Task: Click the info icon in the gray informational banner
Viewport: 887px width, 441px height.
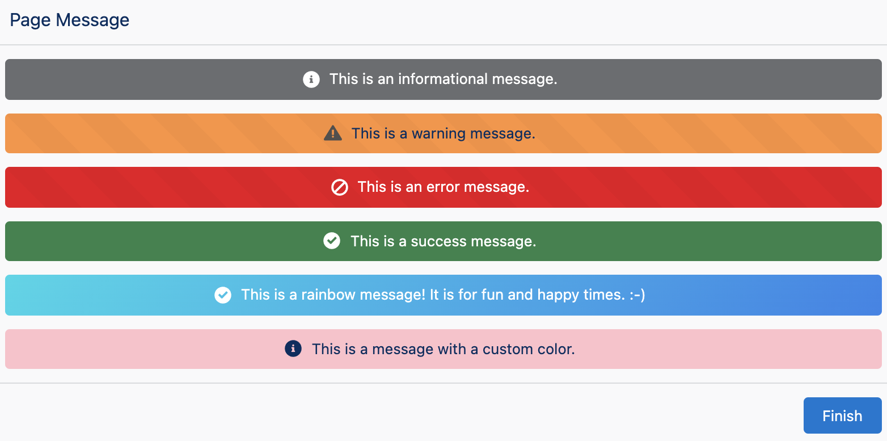Action: click(311, 79)
